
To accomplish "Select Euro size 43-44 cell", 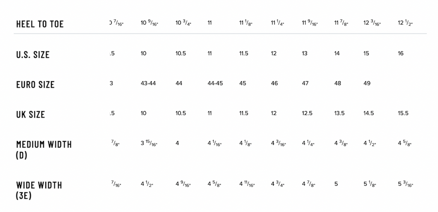I will (x=148, y=83).
